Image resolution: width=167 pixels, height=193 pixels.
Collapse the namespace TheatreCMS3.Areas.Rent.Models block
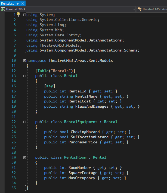pyautogui.click(x=24, y=60)
